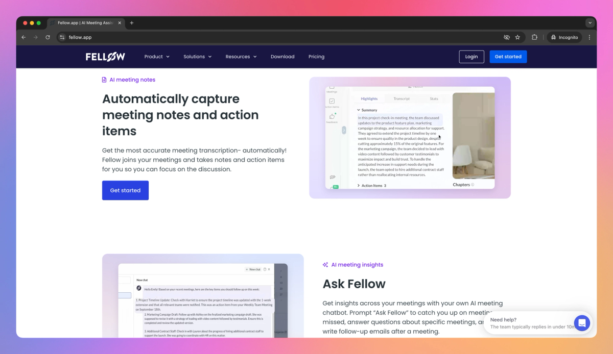The image size is (613, 354).
Task: Close the Ask Fellow chat preview panel
Action: point(269,269)
